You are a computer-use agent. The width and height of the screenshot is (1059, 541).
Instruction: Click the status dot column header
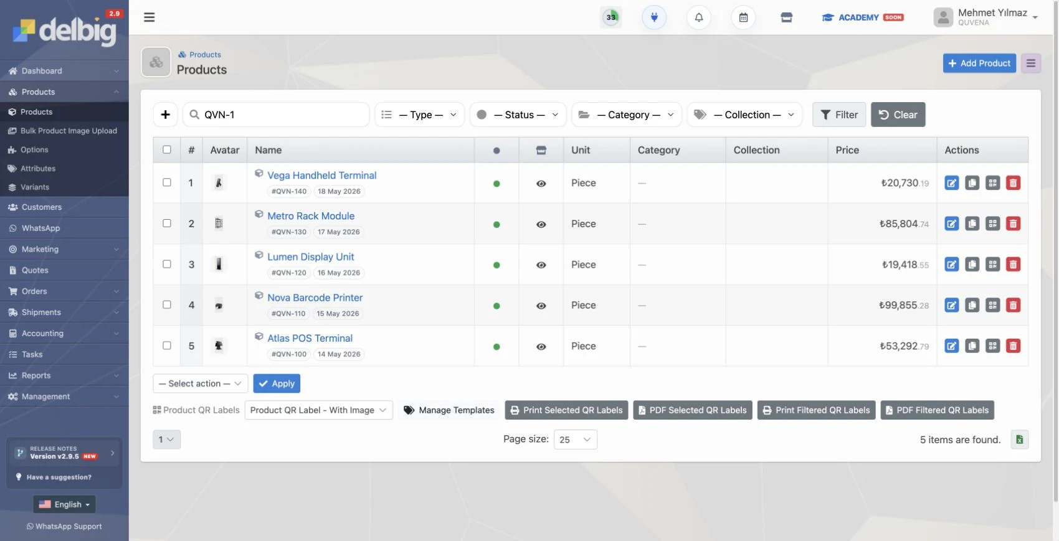point(496,151)
